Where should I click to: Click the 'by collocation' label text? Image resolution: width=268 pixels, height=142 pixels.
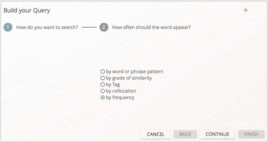tap(121, 91)
